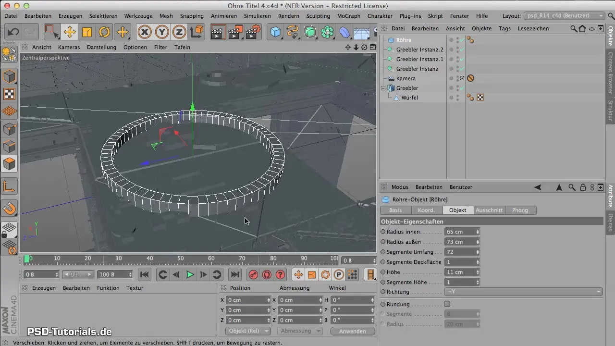The image size is (615, 346).
Task: Open the Richtung dropdown
Action: [x=523, y=292]
